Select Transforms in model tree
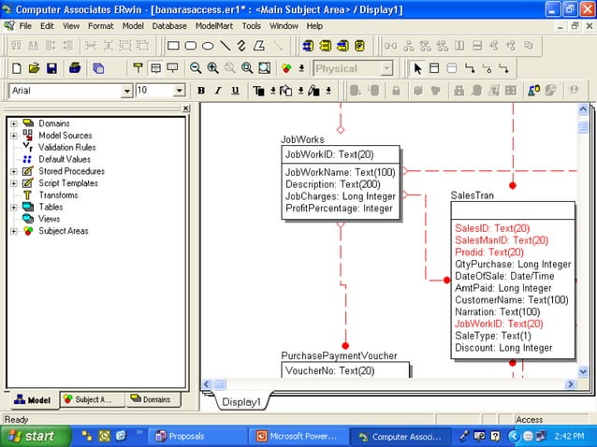 58,195
